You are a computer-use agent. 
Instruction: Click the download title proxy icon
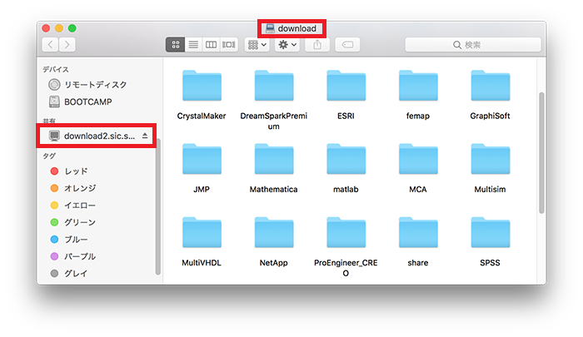pos(270,28)
